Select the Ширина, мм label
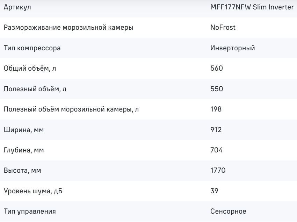Viewport: 297px width, 222px height. click(24, 130)
